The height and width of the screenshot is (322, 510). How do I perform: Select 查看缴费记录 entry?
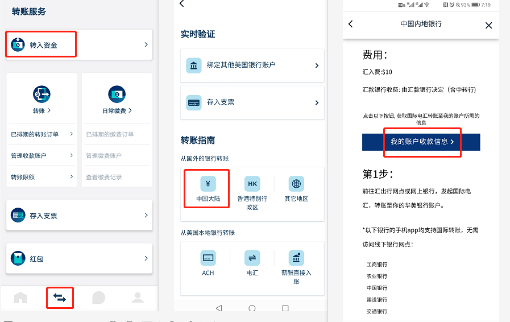pos(103,177)
